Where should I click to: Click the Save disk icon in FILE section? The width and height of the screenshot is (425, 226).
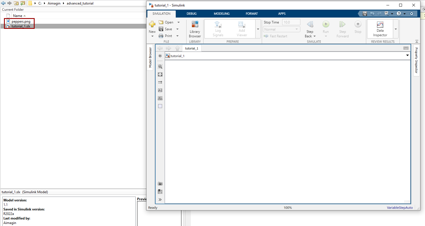[x=161, y=29]
